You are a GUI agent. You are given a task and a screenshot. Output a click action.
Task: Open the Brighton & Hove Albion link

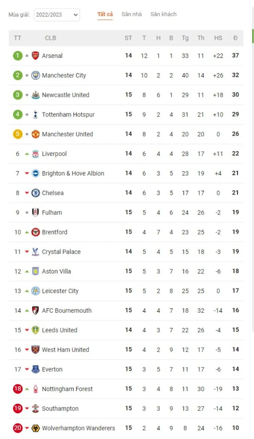(73, 173)
